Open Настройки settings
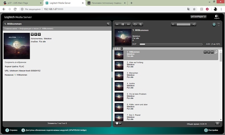This screenshot has width=225, height=135. (211, 130)
